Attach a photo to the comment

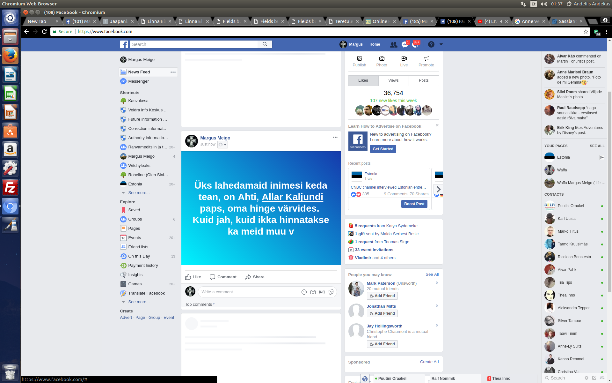(313, 292)
